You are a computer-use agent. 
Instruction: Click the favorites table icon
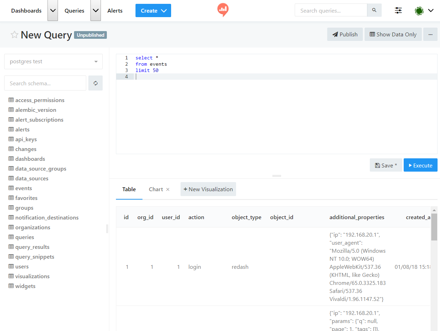tap(11, 198)
